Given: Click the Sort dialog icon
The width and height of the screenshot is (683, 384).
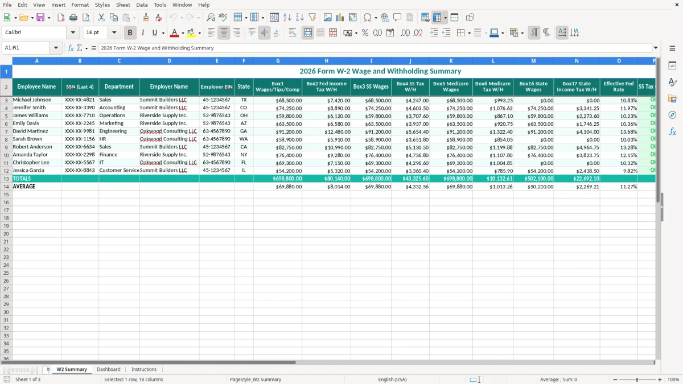Looking at the screenshot, I should 274,18.
